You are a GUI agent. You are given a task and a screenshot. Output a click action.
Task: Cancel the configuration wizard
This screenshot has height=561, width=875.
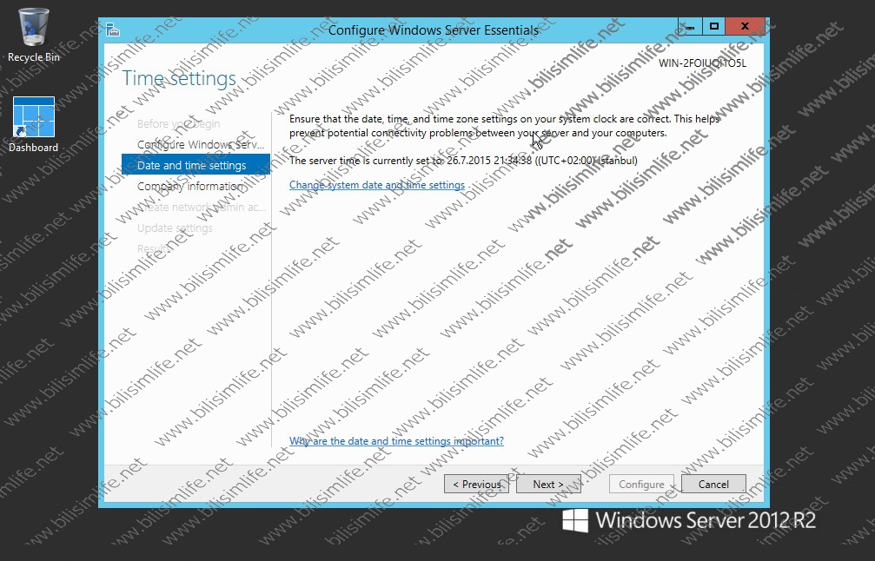click(713, 484)
